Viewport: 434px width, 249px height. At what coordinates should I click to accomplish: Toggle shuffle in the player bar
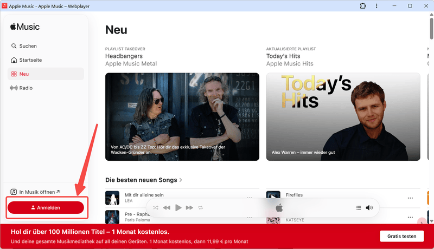[x=156, y=208]
